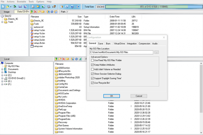Uncheck Keep Hidden Attributes option
The image size is (203, 135).
click(x=92, y=65)
